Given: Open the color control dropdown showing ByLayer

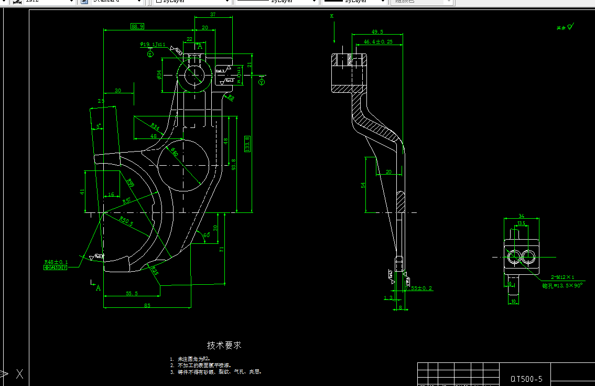Looking at the screenshot, I should click(228, 2).
